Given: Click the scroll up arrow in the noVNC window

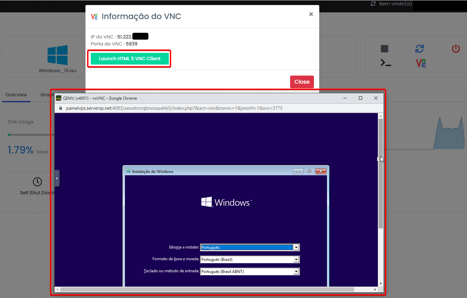Looking at the screenshot, I should point(381,116).
